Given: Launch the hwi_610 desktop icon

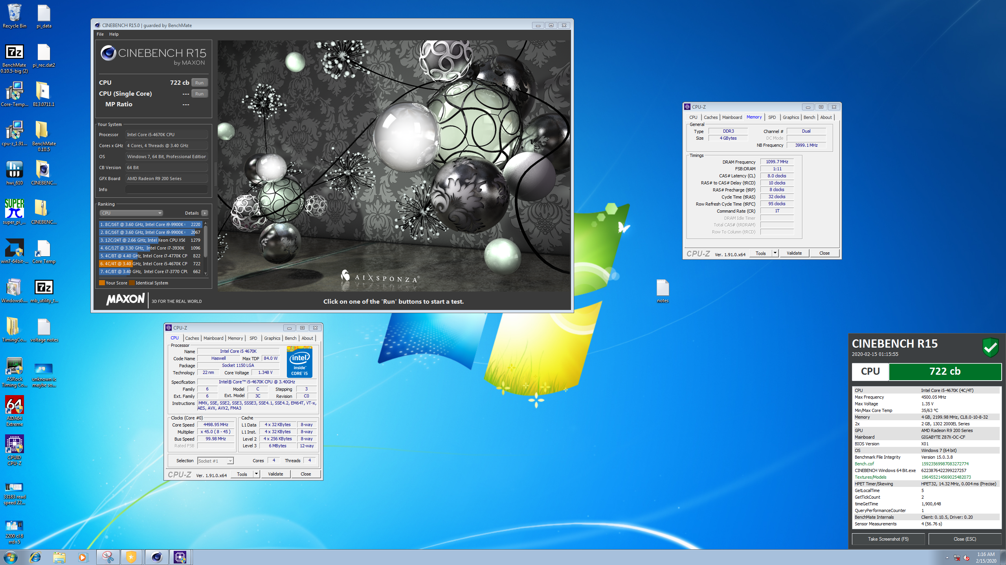Looking at the screenshot, I should 15,173.
